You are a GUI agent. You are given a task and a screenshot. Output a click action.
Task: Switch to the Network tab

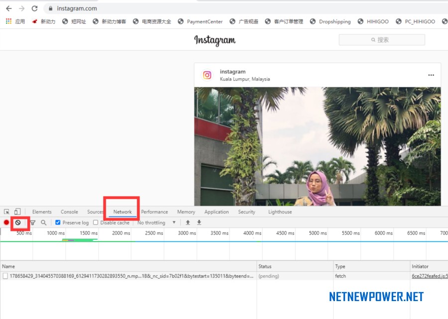[x=122, y=212]
